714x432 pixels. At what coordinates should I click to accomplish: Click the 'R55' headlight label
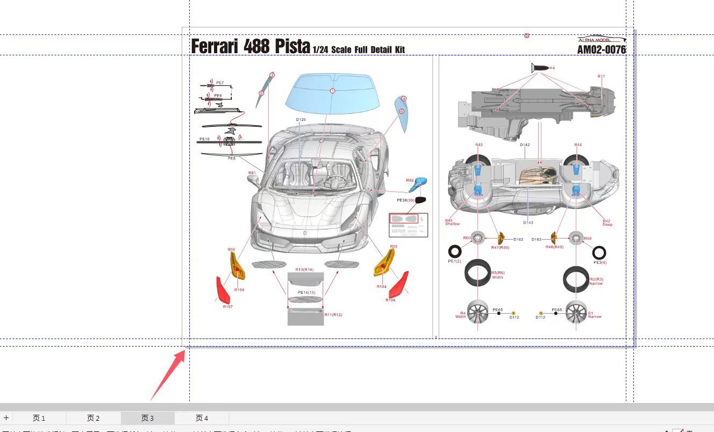394,246
